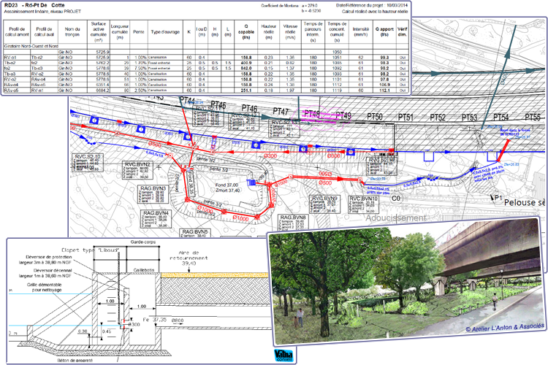
Task: Select the RVC.S2.10 label box
Action: [88, 163]
